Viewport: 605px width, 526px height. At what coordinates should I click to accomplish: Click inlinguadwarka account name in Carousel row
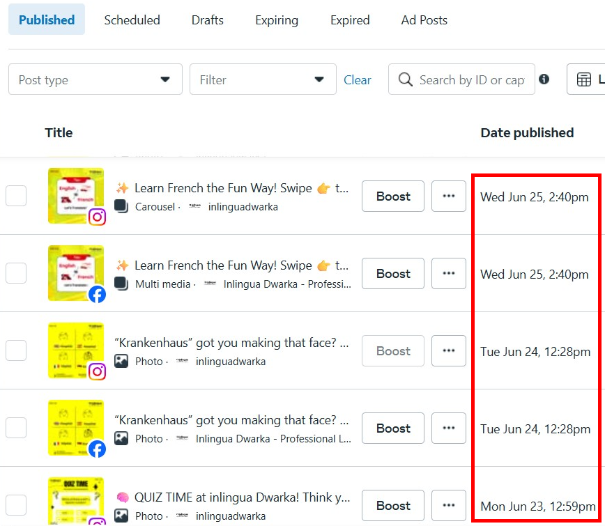point(243,207)
